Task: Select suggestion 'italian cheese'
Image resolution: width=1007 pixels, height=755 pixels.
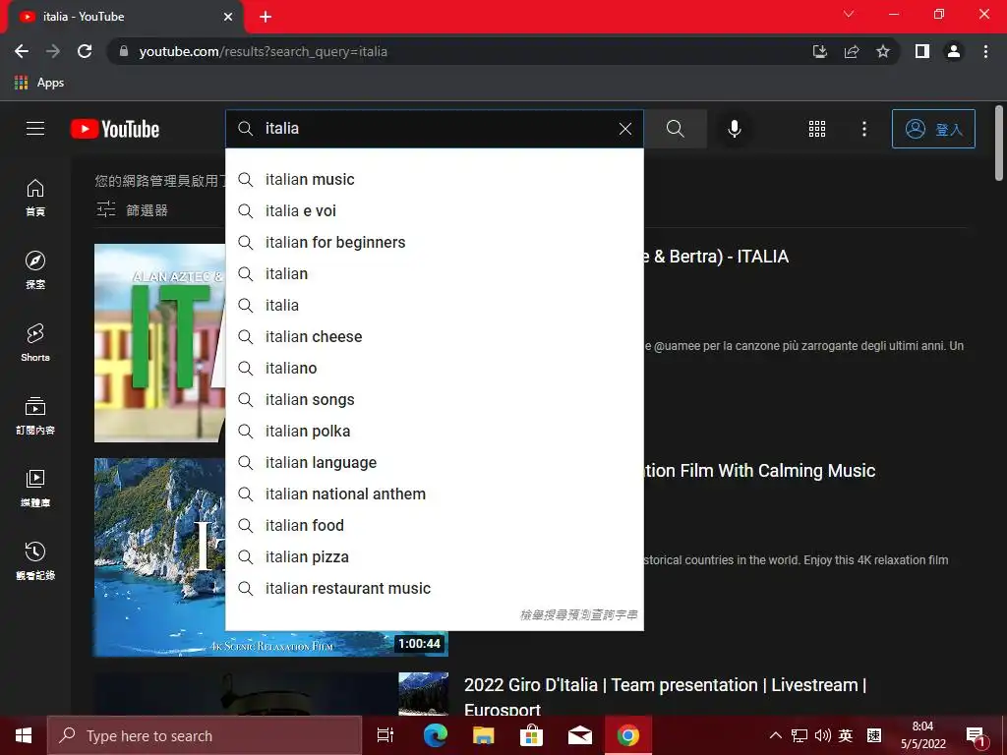Action: click(x=434, y=336)
